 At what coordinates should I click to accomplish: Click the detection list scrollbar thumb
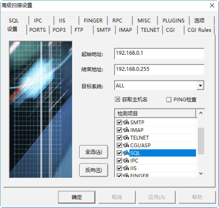[201, 141]
